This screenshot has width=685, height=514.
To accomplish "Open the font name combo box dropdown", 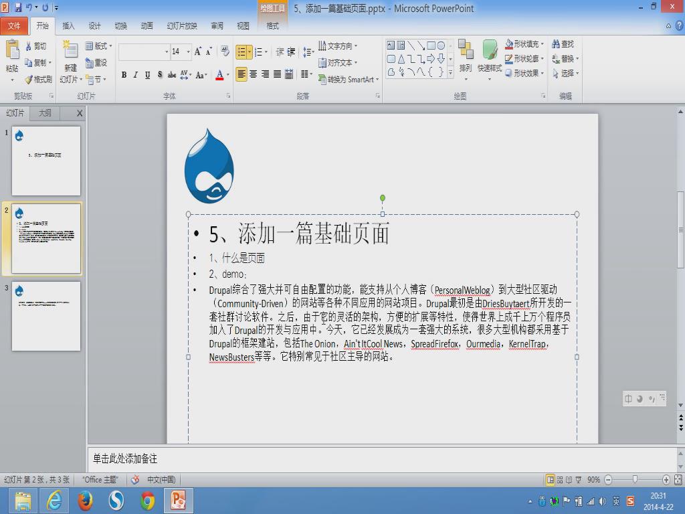I will 167,52.
